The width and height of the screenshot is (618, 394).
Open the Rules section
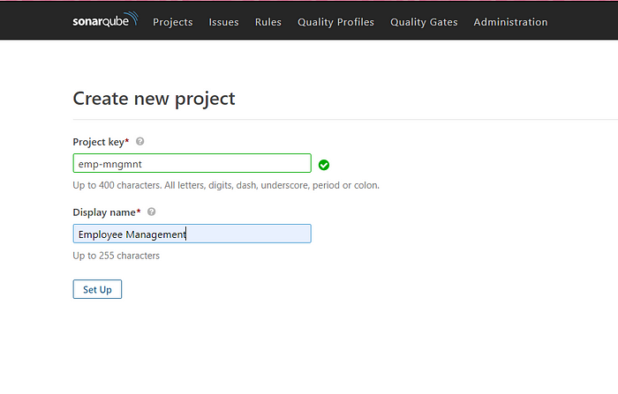tap(268, 22)
